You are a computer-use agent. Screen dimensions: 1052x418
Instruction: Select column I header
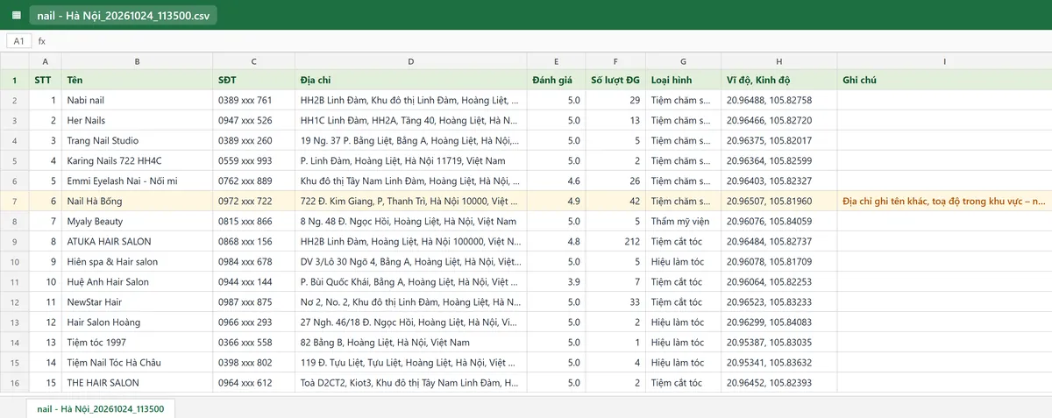(x=944, y=61)
